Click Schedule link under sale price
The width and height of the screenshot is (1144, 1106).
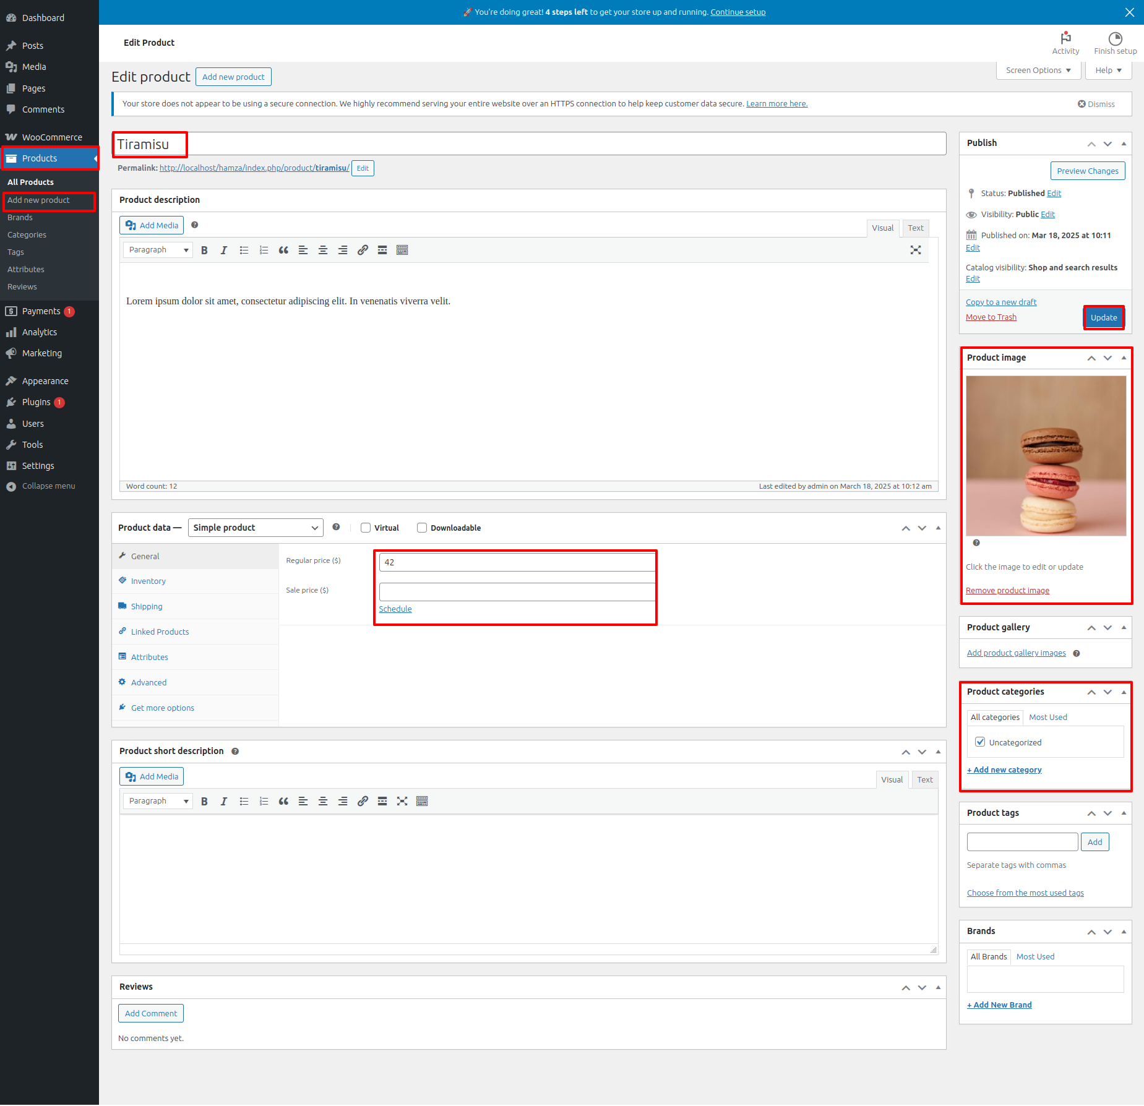click(395, 609)
